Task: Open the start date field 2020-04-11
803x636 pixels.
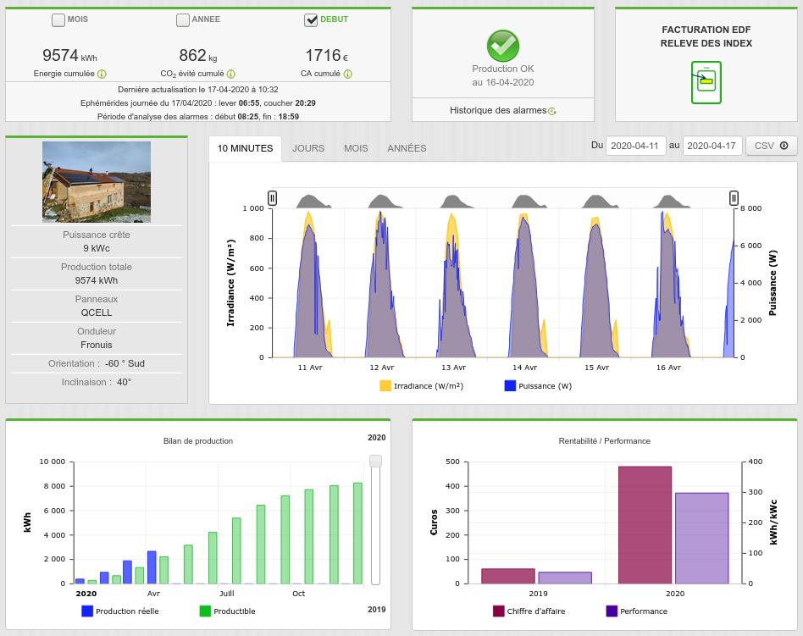Action: (x=635, y=146)
